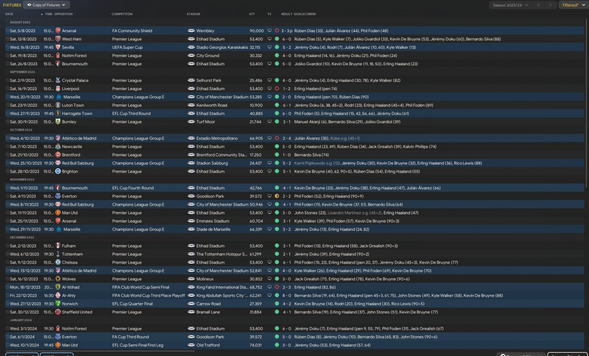Click the stadium icon beside Wembley

(x=191, y=31)
